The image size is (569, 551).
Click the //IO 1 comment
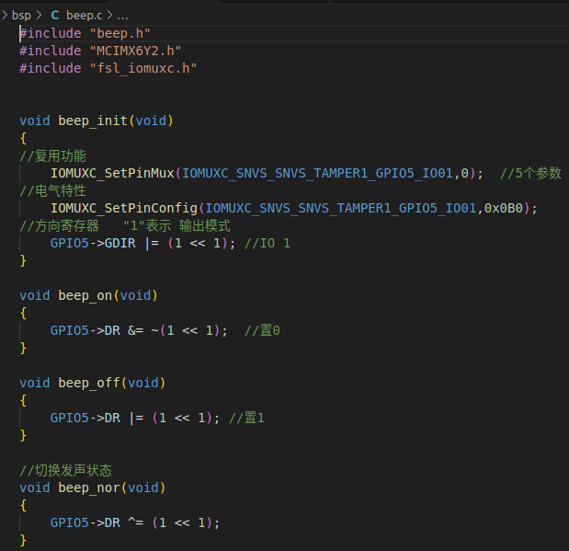coord(267,243)
